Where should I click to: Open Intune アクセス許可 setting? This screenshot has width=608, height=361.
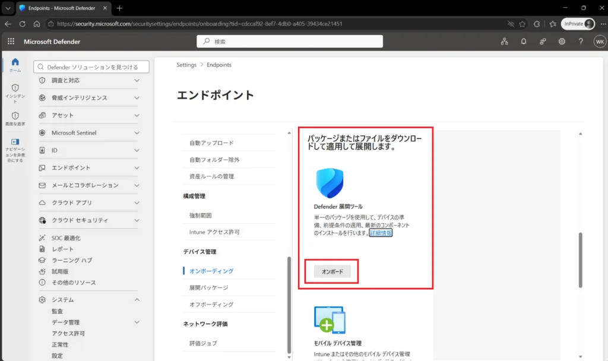click(x=214, y=232)
